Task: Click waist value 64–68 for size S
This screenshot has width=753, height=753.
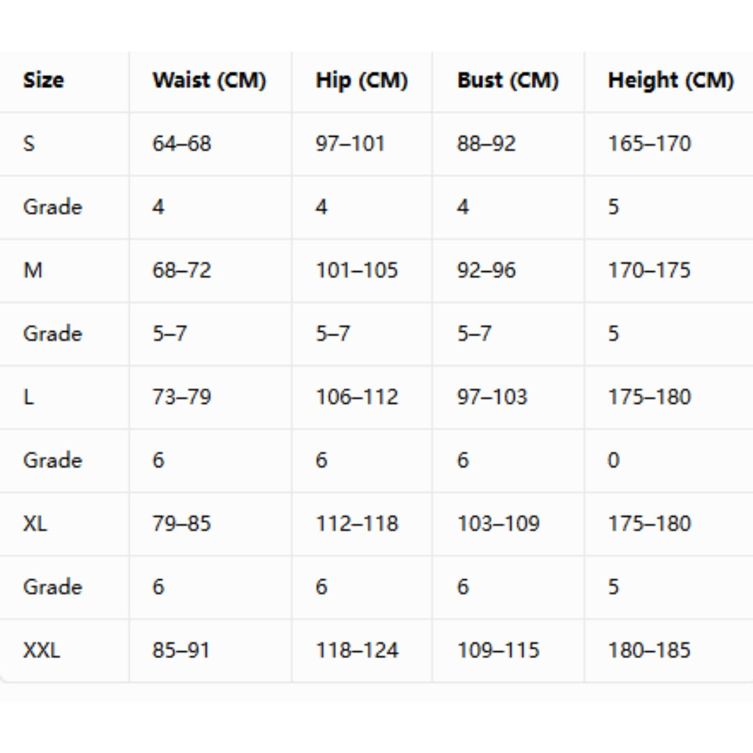Action: click(x=181, y=144)
